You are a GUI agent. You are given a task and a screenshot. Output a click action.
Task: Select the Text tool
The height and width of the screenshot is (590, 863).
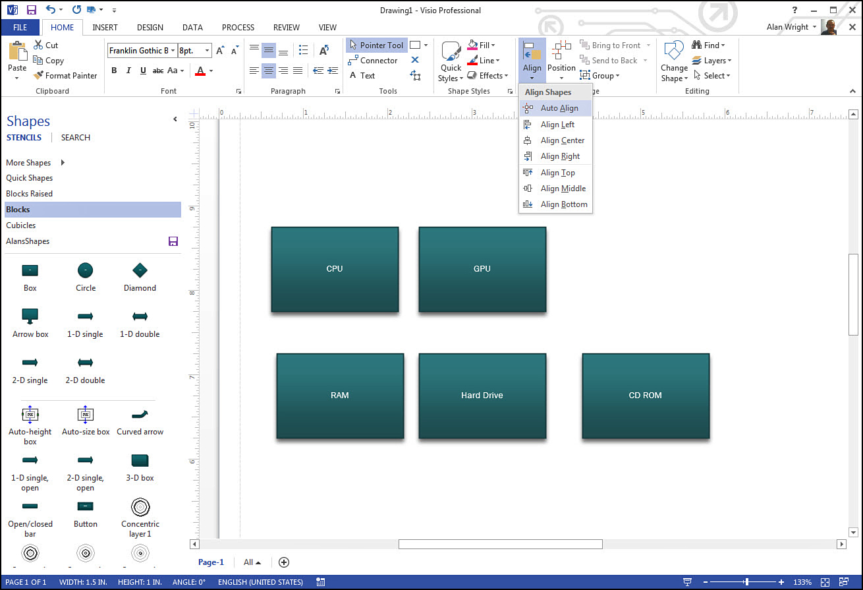362,76
